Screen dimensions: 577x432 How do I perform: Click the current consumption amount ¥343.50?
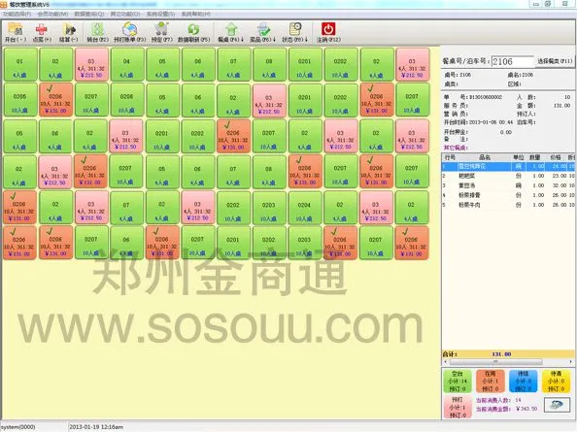pos(526,409)
